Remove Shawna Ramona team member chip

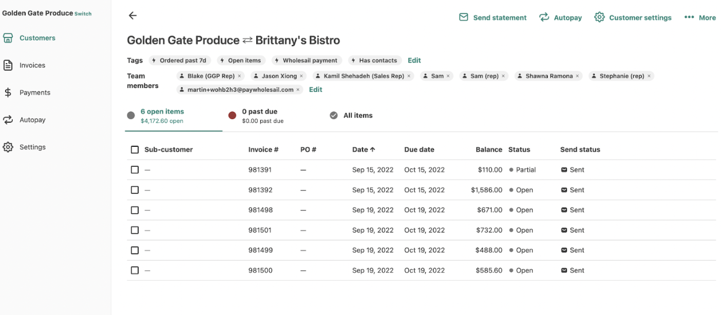click(577, 76)
